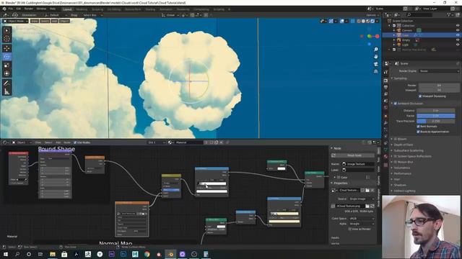Click the red X axis on navigation gizmo
462x259 pixels.
(x=377, y=36)
